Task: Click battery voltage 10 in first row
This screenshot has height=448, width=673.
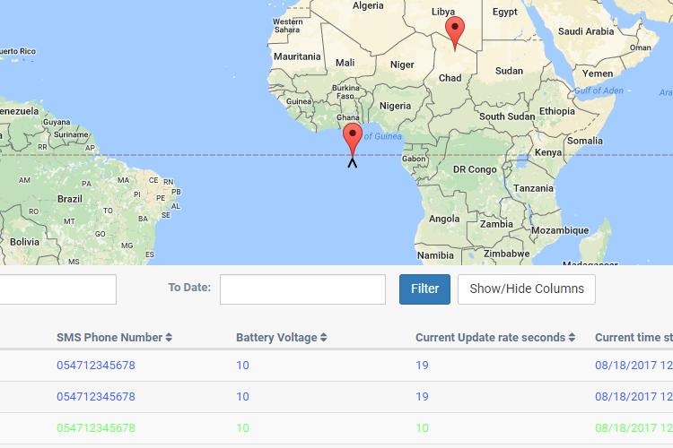Action: [242, 366]
